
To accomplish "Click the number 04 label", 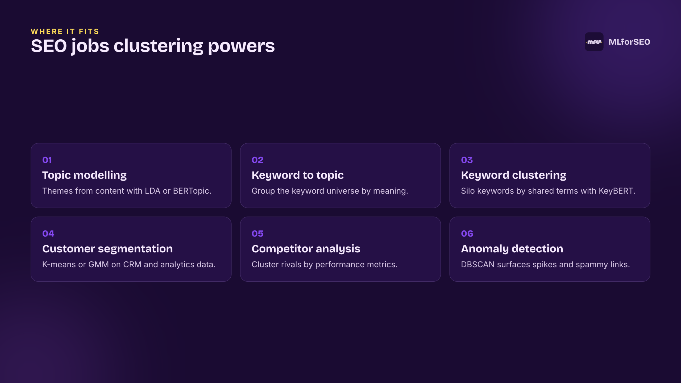I will [48, 234].
